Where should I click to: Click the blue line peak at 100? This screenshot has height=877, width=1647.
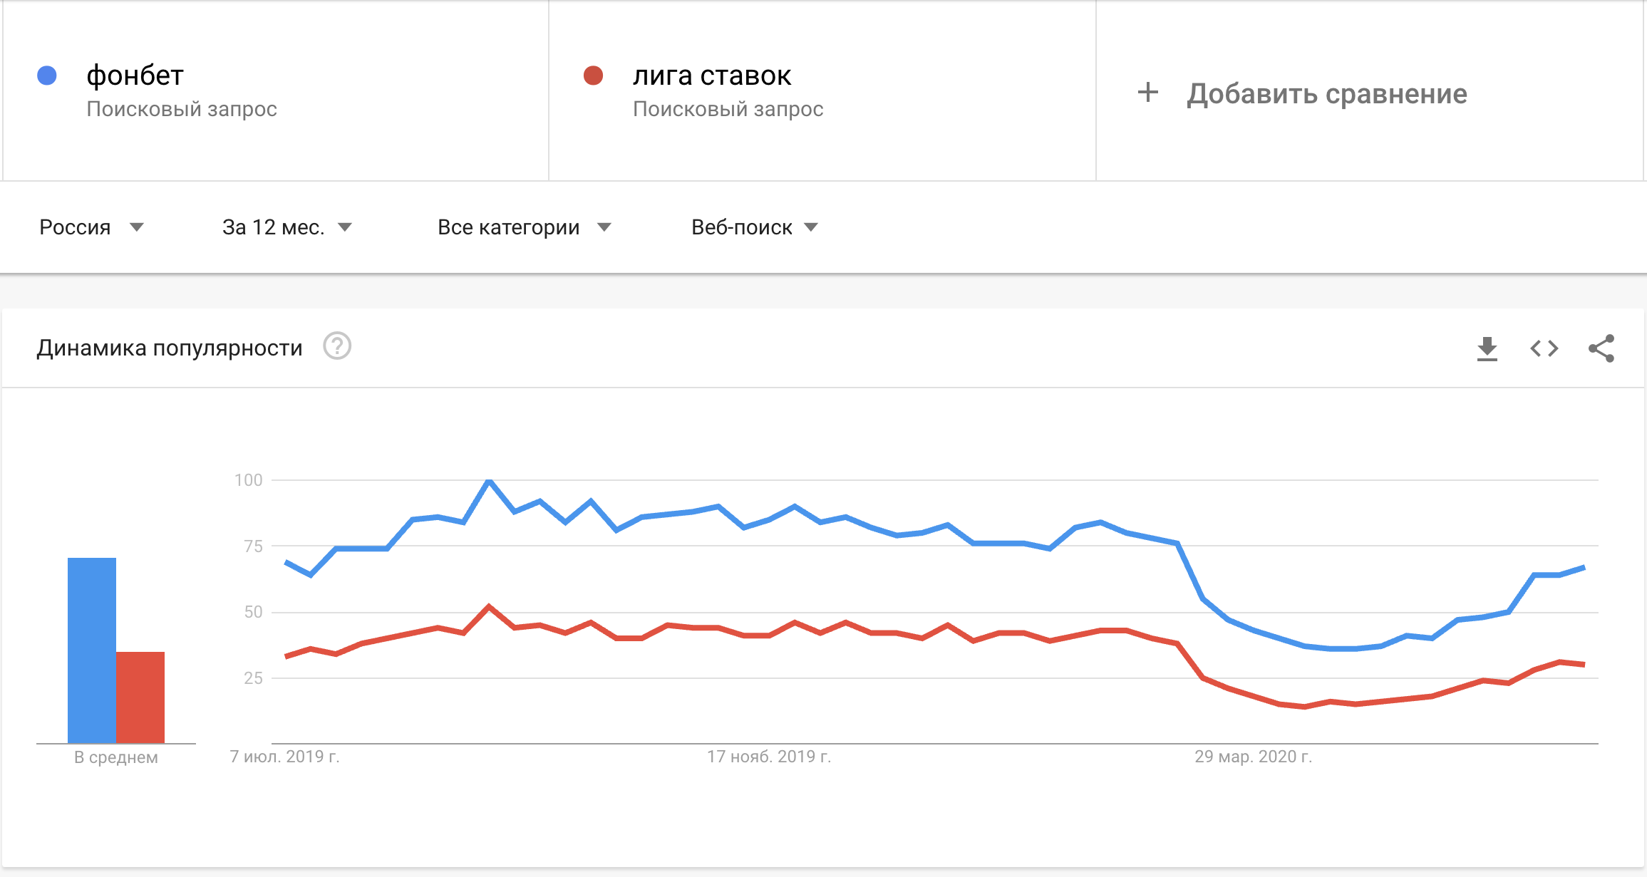(x=489, y=482)
